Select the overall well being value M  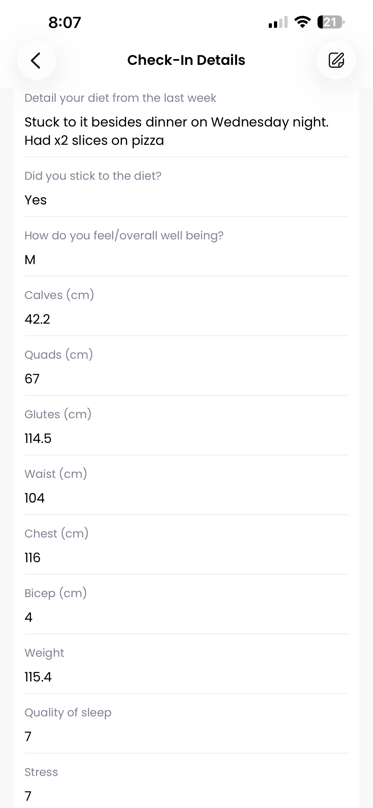click(x=30, y=260)
